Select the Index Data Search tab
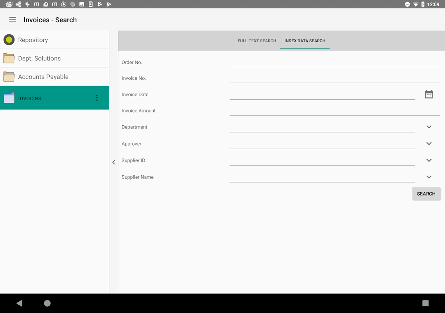 click(305, 41)
